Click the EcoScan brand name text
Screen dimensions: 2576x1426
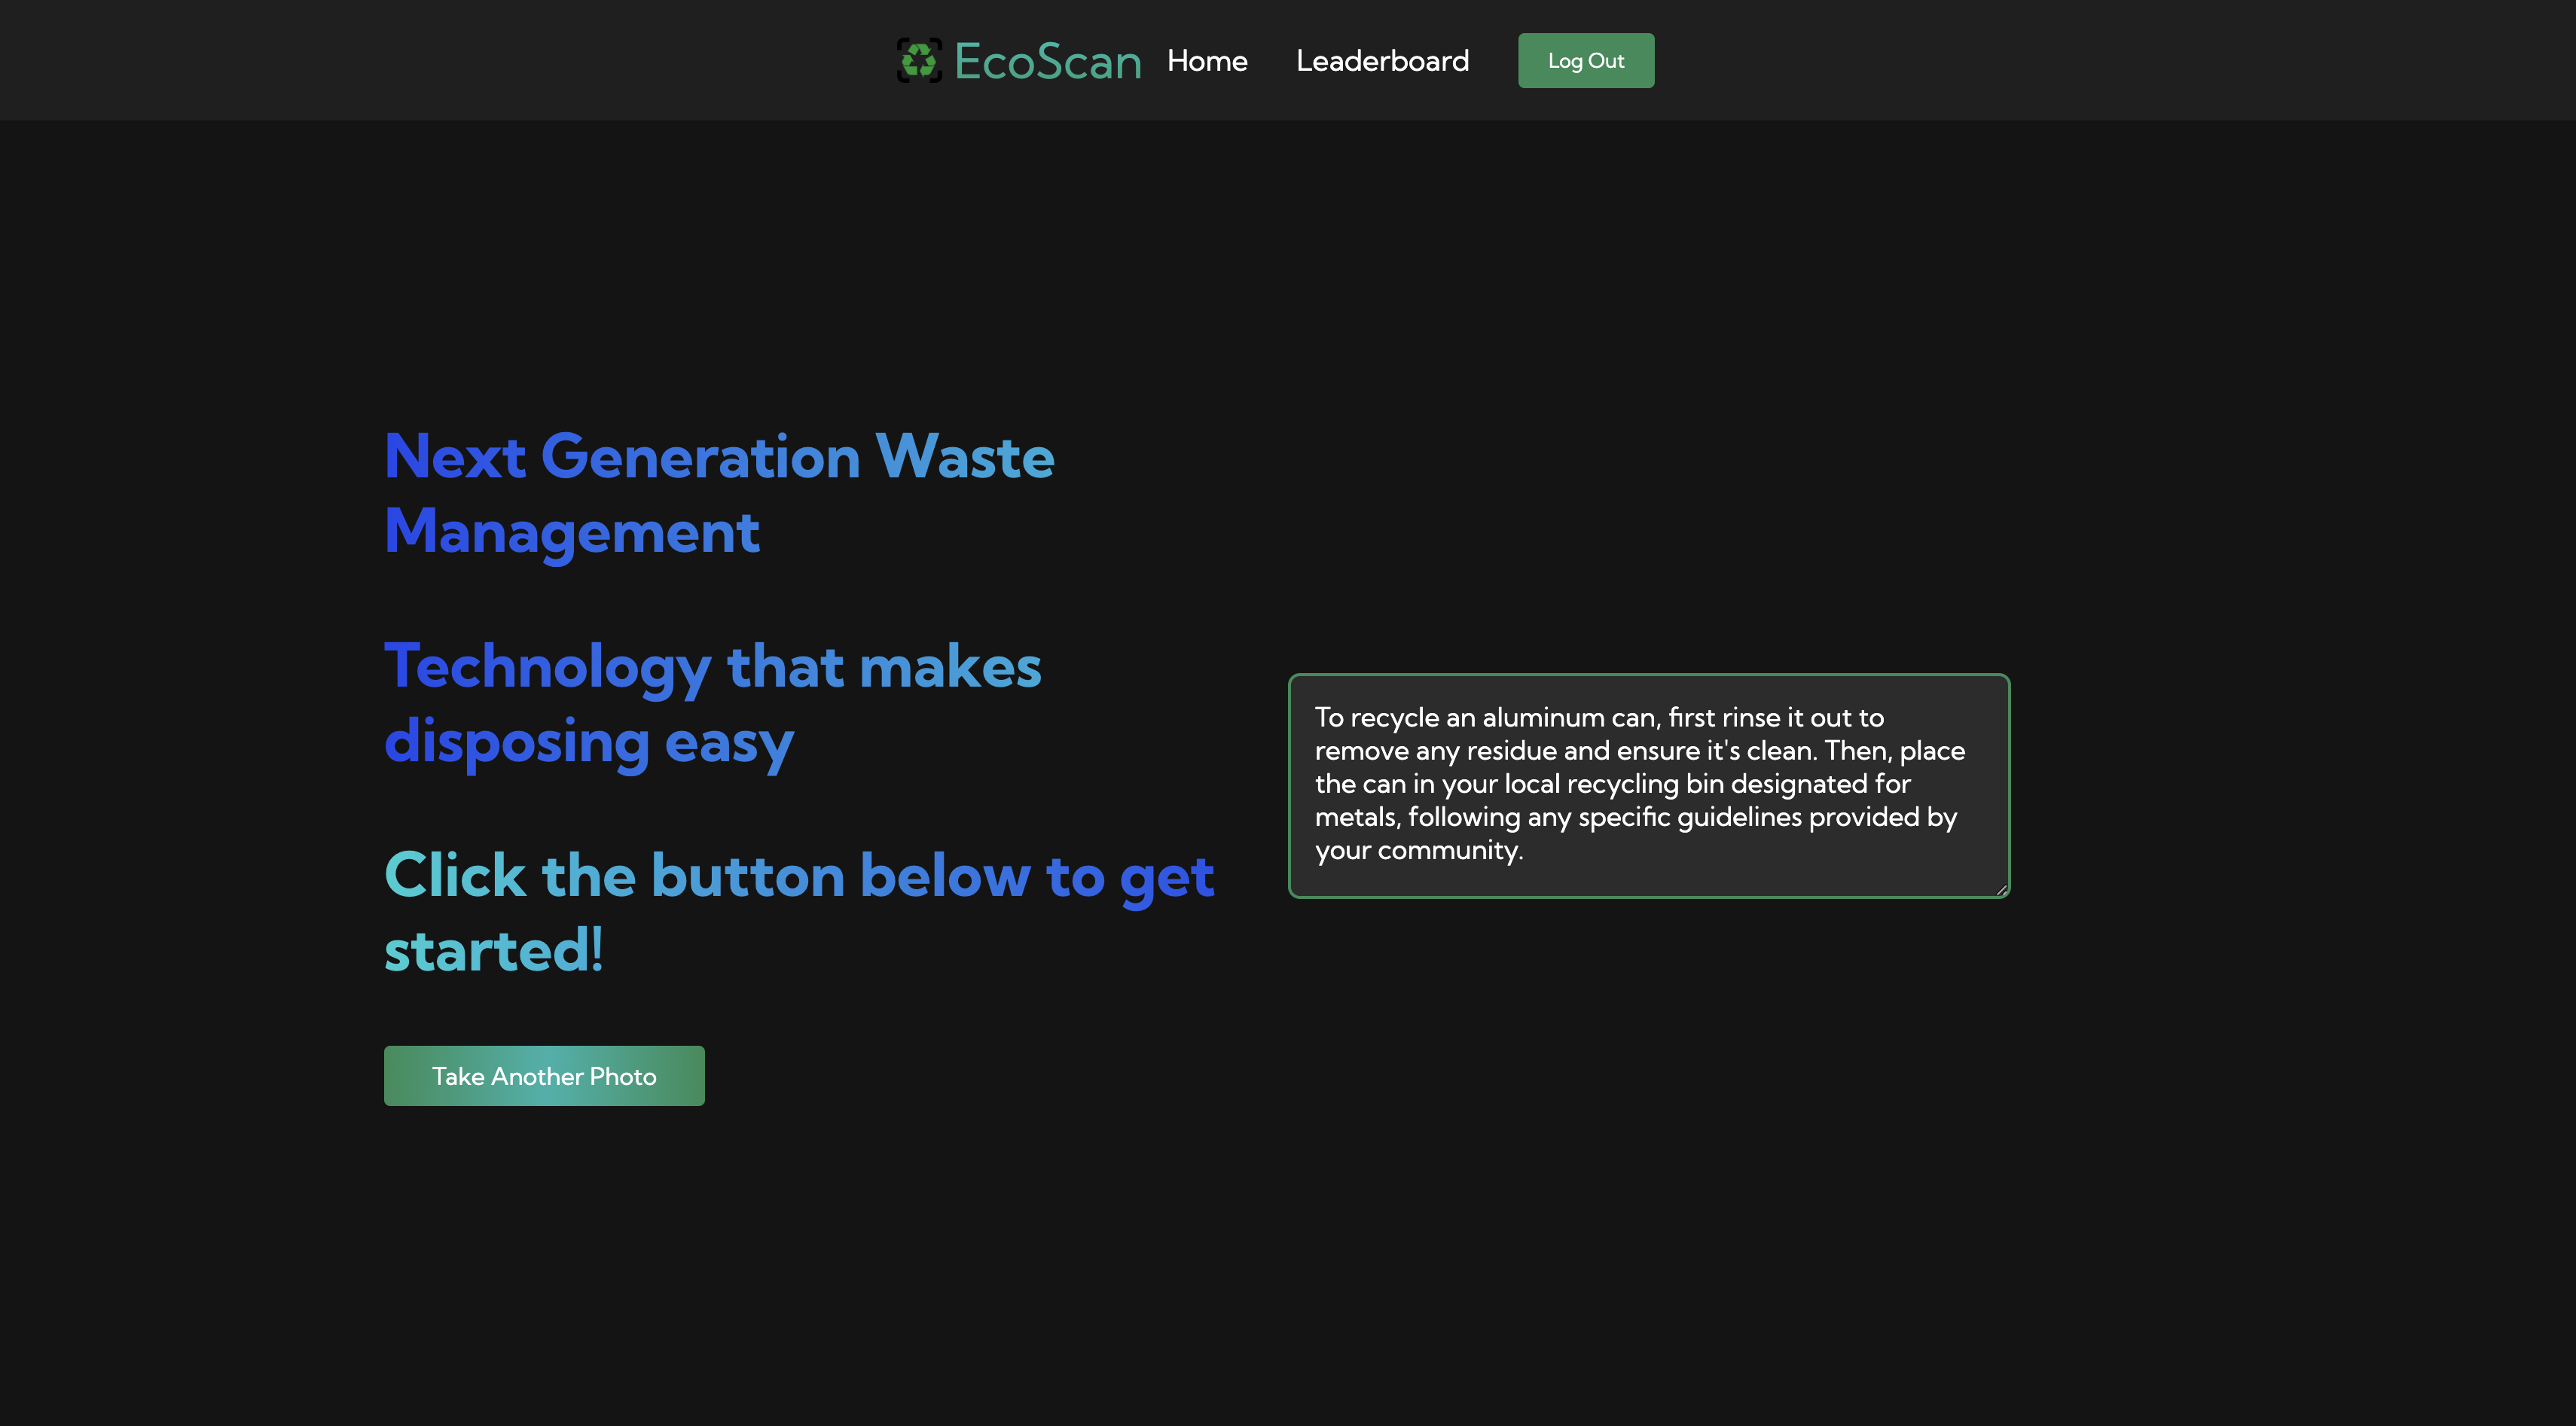pyautogui.click(x=1047, y=61)
